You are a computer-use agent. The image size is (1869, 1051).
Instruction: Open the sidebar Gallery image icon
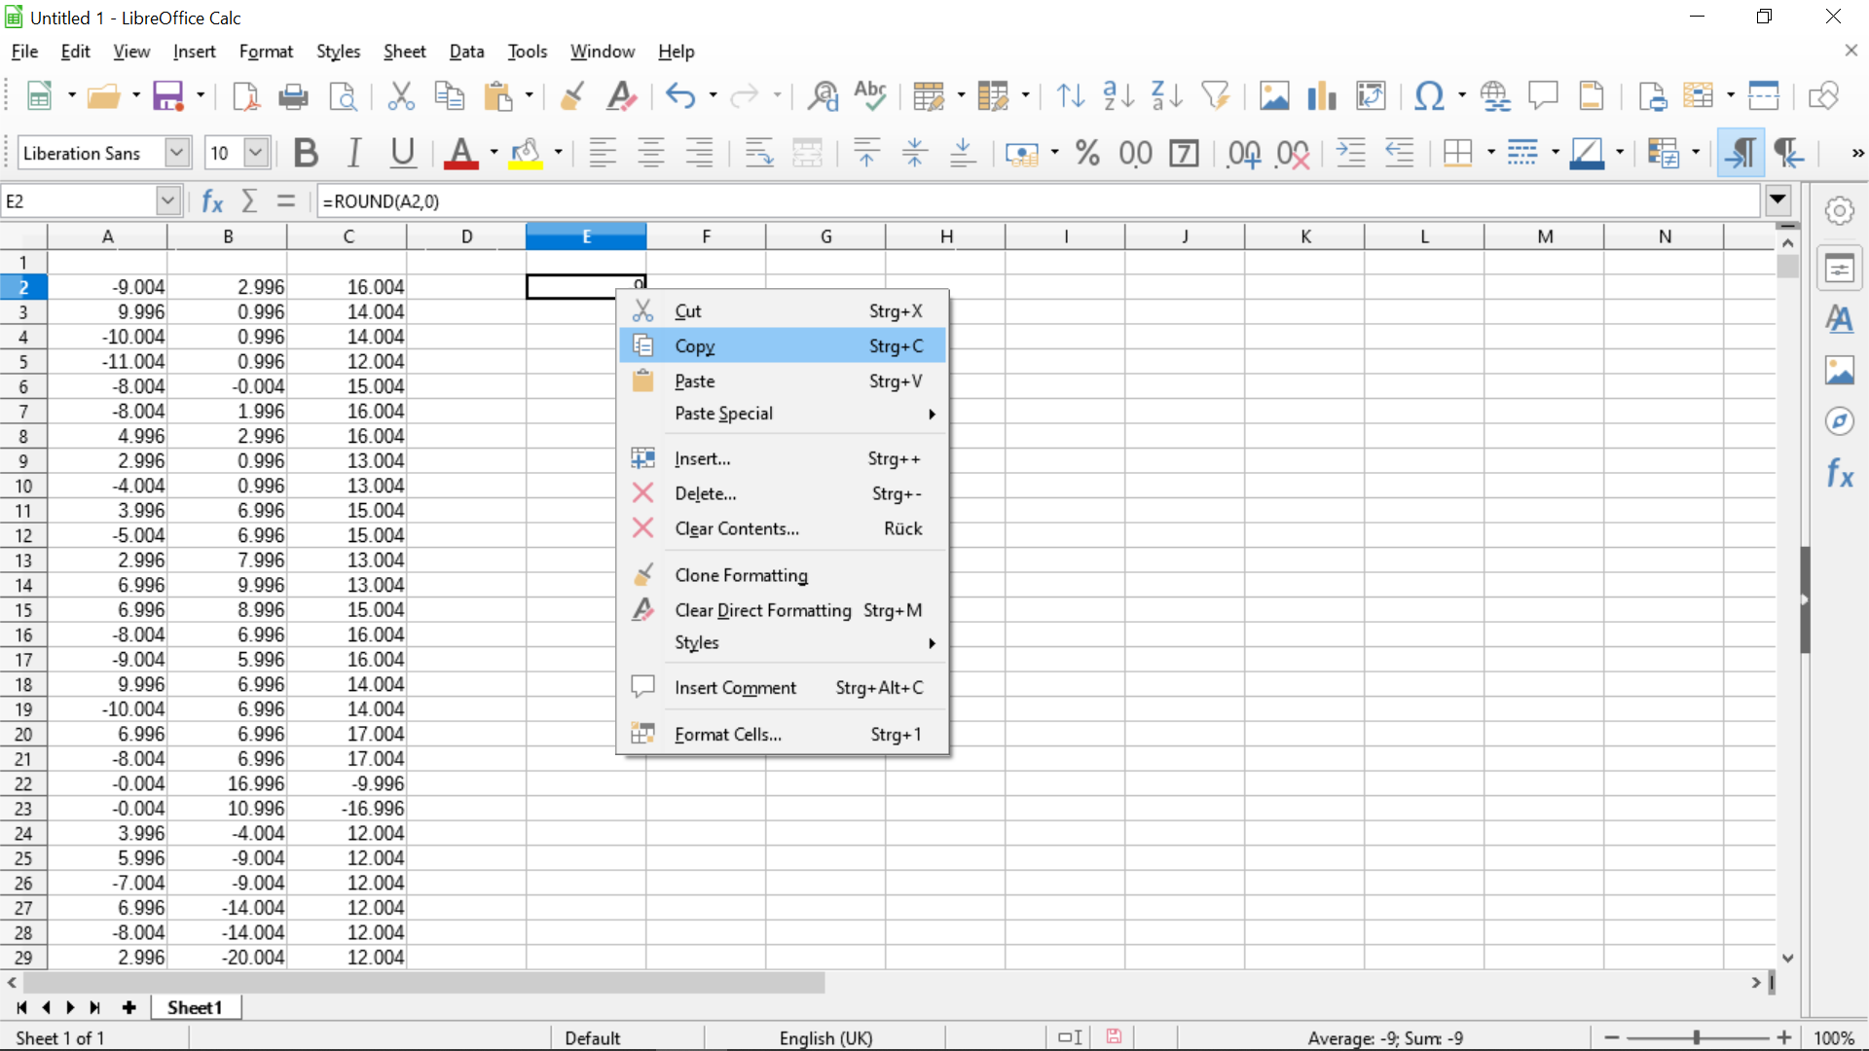click(1839, 370)
